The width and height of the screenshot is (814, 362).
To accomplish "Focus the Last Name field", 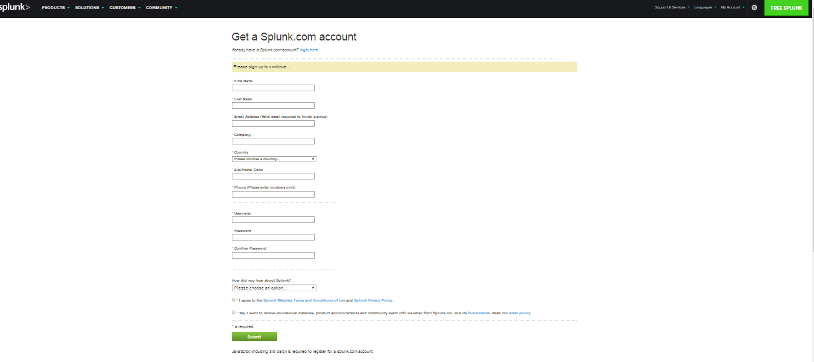I will [273, 106].
